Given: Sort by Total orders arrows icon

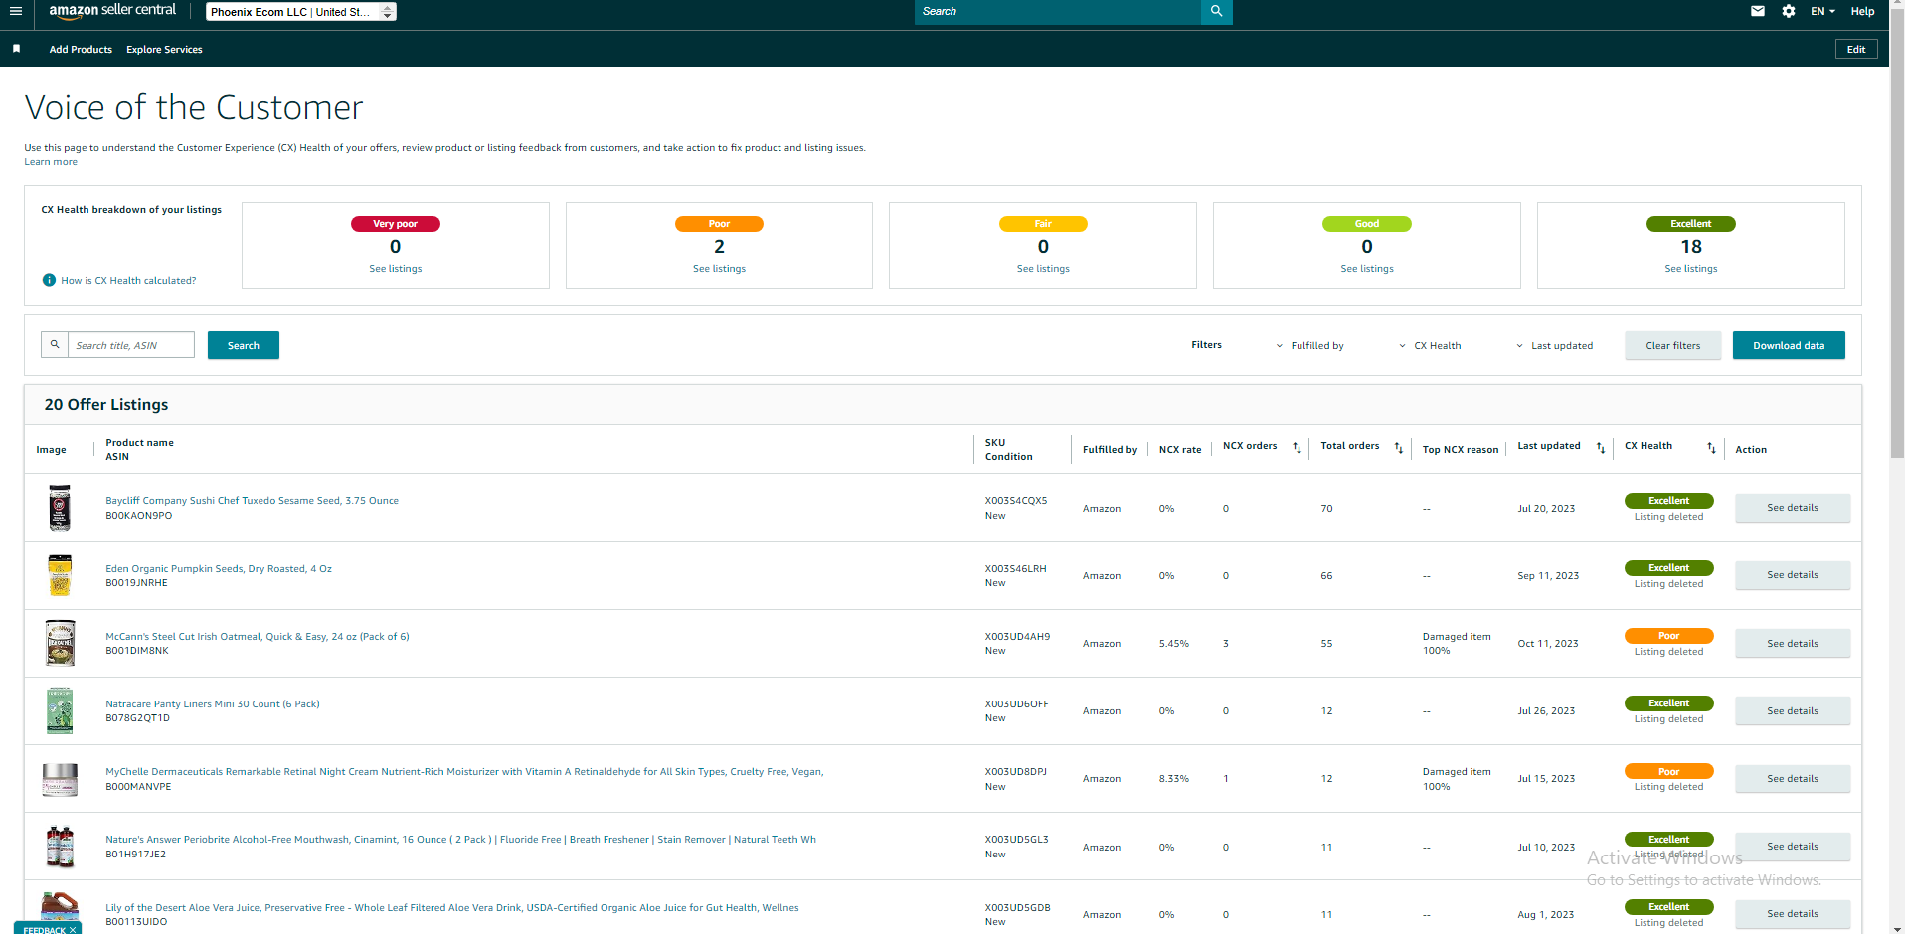Looking at the screenshot, I should pos(1398,448).
